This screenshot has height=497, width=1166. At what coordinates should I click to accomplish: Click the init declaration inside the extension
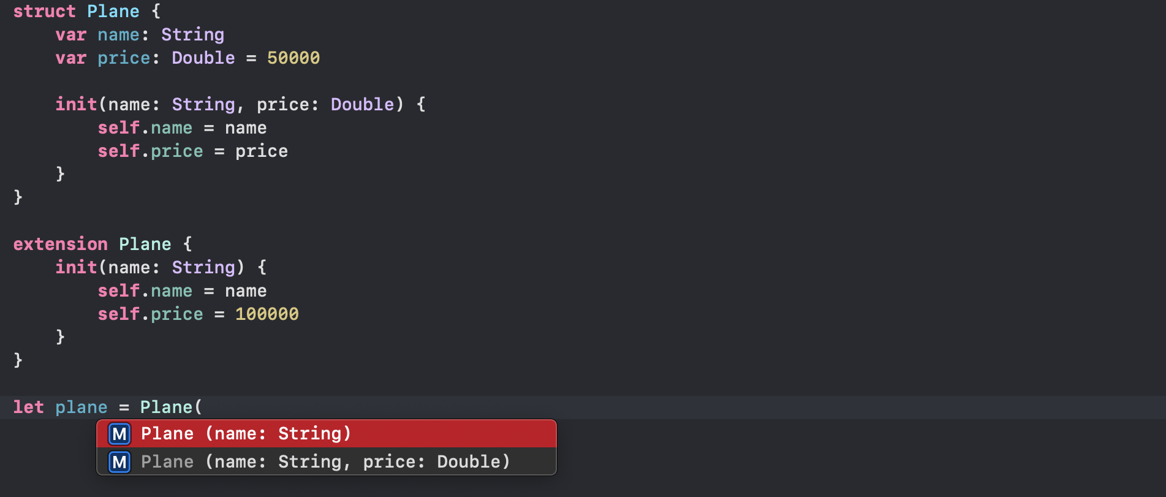coord(76,267)
